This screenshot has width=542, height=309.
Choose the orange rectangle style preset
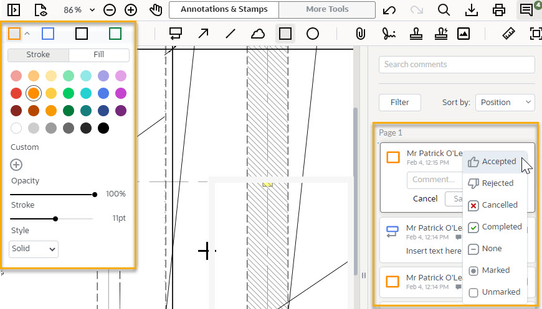(14, 34)
